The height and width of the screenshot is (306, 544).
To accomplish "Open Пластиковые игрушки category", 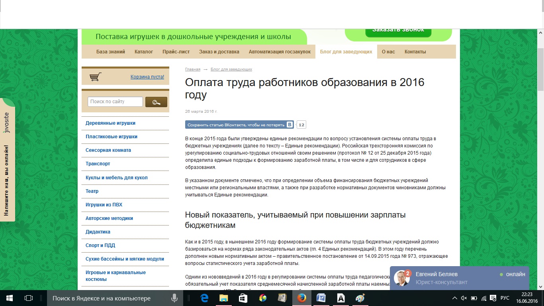I will tap(112, 137).
